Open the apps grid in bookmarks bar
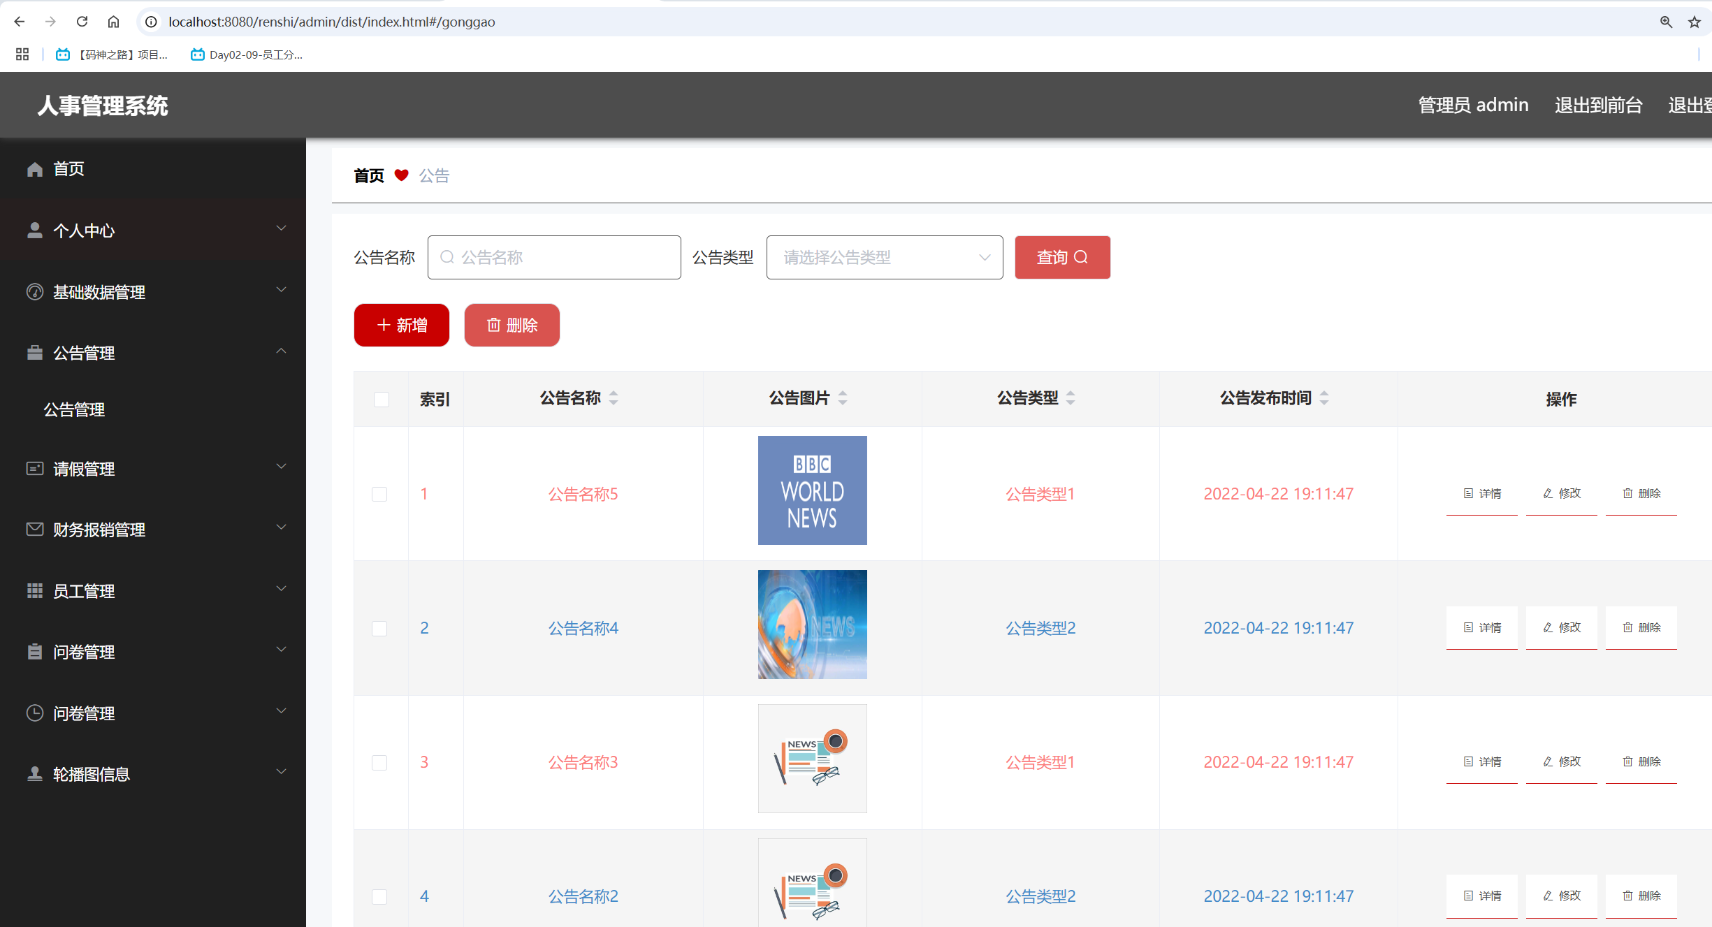The image size is (1712, 927). click(22, 54)
